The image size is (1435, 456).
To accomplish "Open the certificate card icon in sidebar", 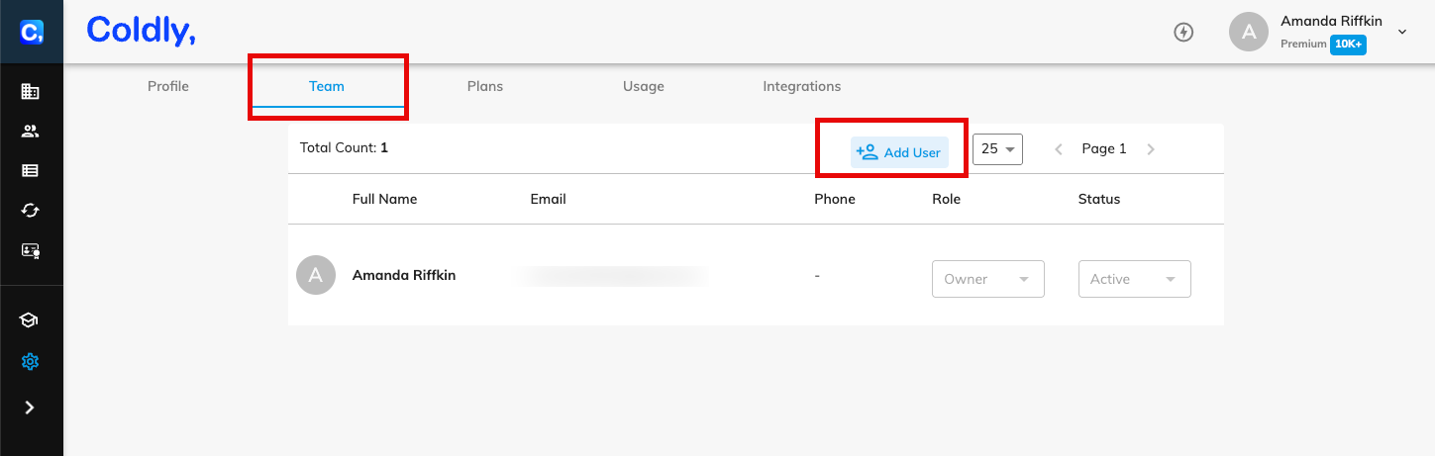I will coord(30,251).
